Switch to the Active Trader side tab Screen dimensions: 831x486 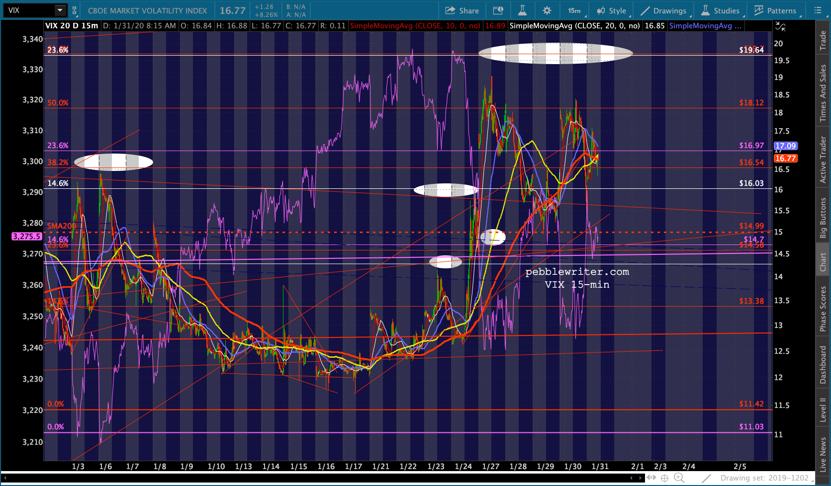(x=823, y=160)
